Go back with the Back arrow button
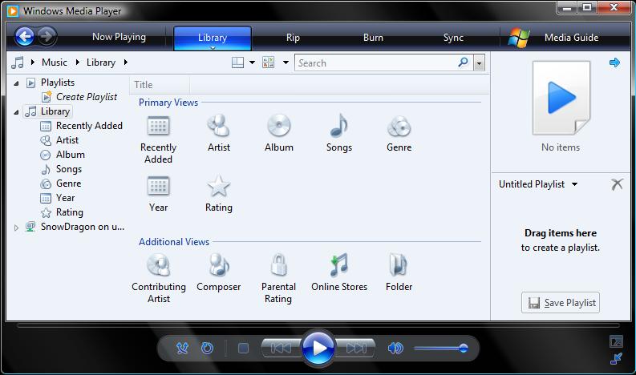 [x=24, y=37]
